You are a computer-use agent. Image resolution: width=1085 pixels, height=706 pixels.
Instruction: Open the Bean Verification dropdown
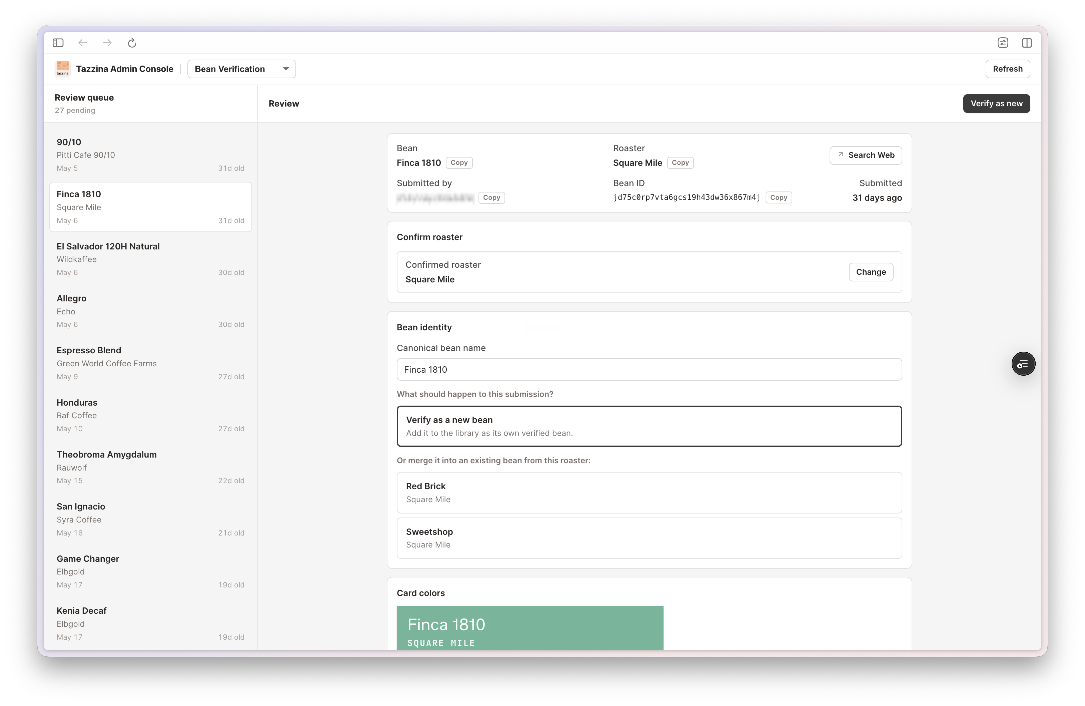(x=241, y=69)
